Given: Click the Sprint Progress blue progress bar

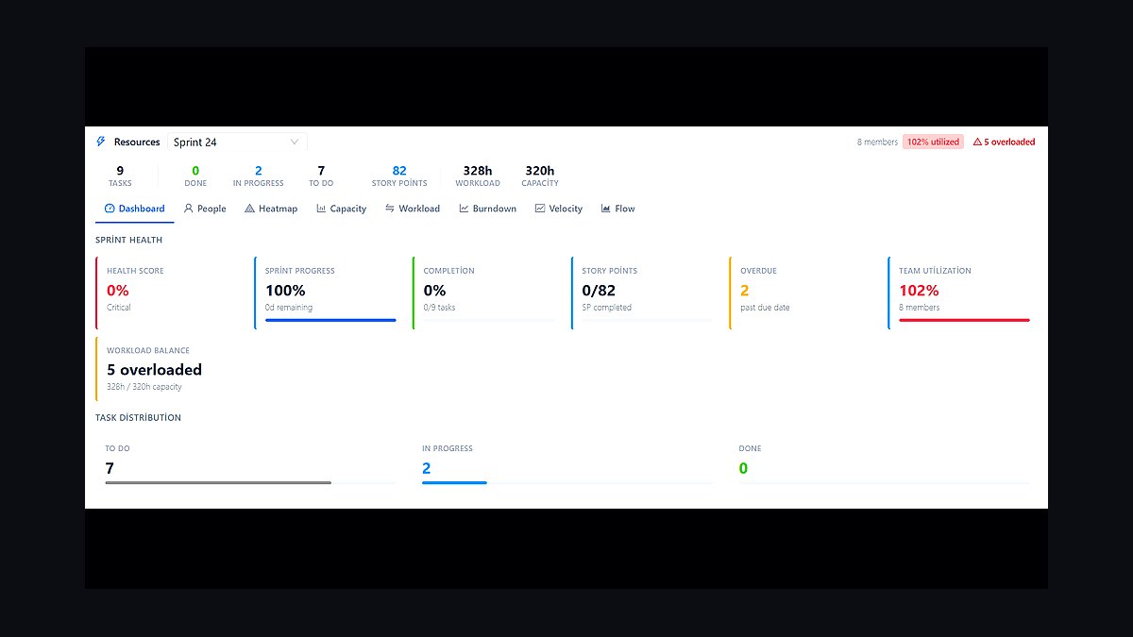Looking at the screenshot, I should tap(330, 320).
